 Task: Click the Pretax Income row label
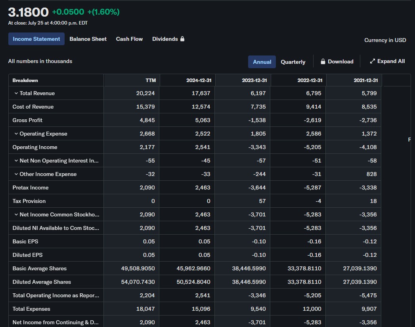click(31, 187)
